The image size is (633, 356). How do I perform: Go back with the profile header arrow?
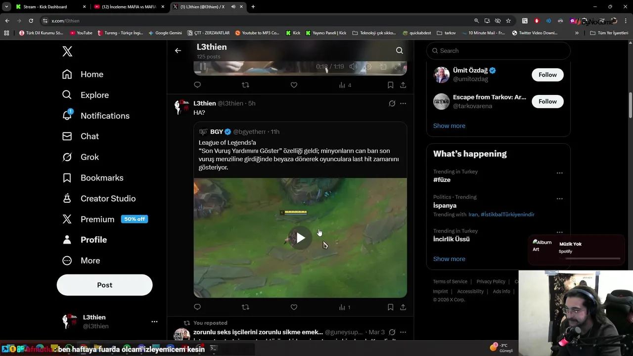coord(178,50)
